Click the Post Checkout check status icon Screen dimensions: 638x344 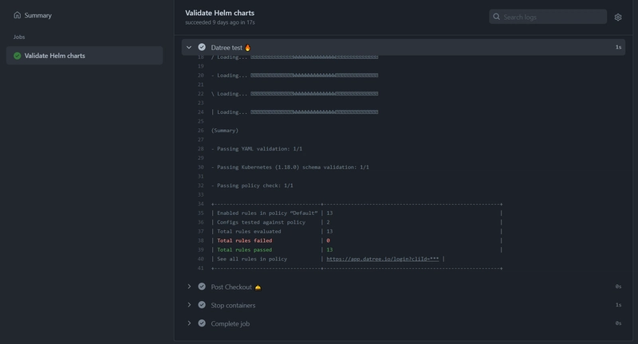click(202, 287)
